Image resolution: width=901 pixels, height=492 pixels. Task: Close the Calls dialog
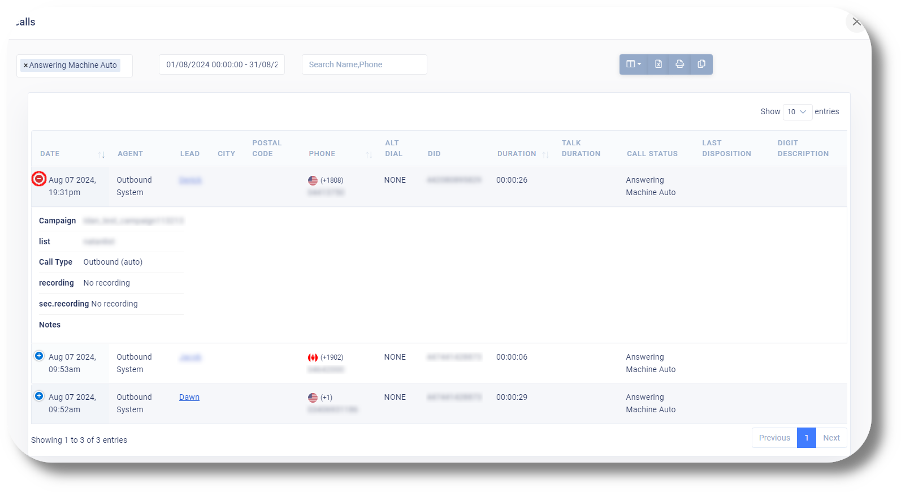(857, 22)
